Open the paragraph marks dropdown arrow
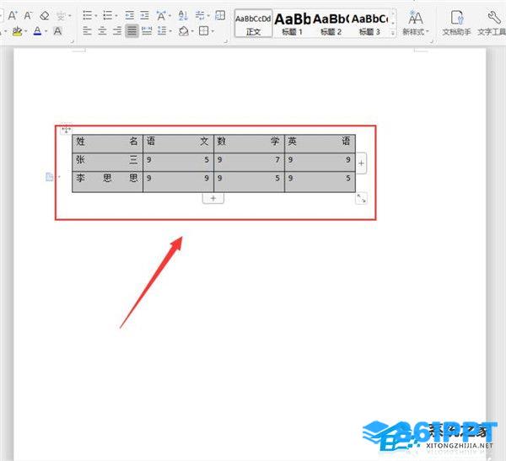 click(x=208, y=16)
